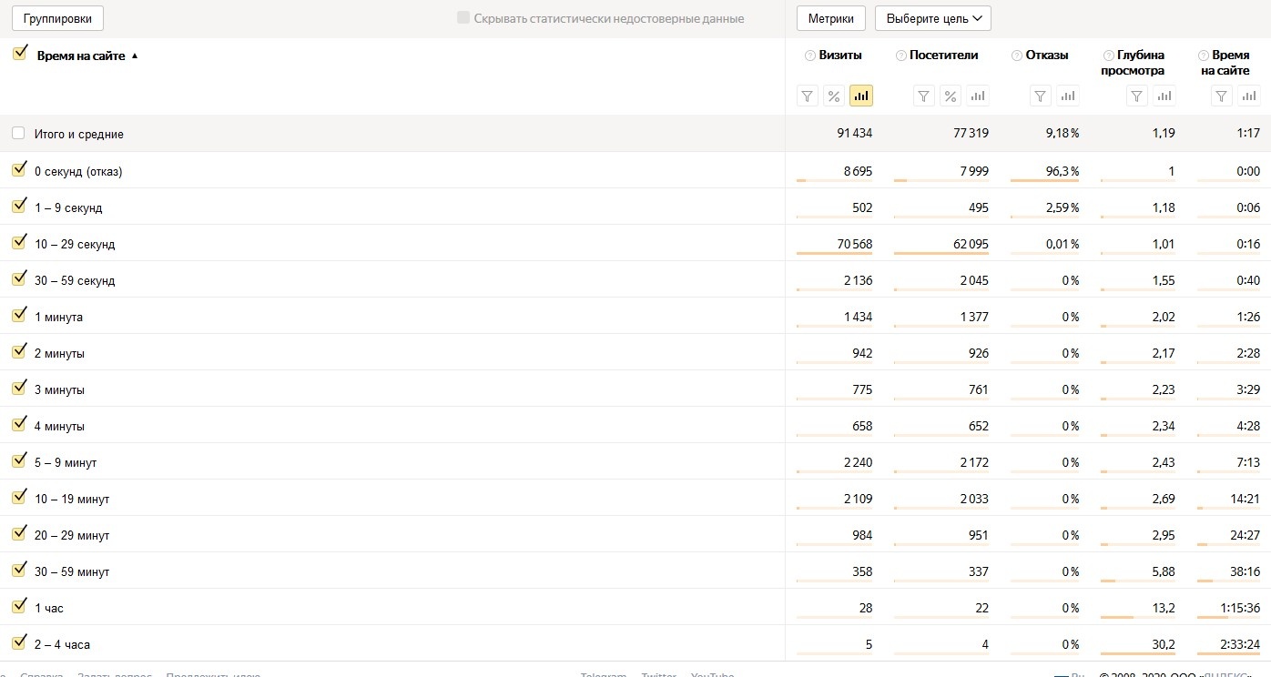
Task: Click highlighted bar chart icon under Визиты
Action: (x=860, y=96)
